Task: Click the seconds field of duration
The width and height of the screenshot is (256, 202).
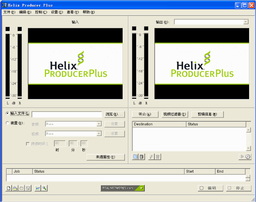Action: 84,144
